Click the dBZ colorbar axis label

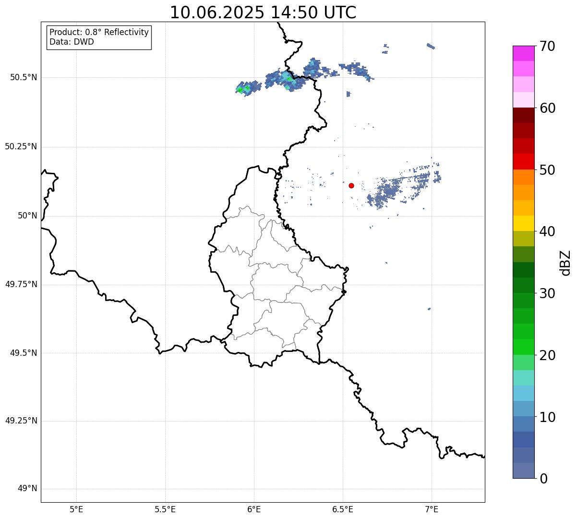point(565,263)
